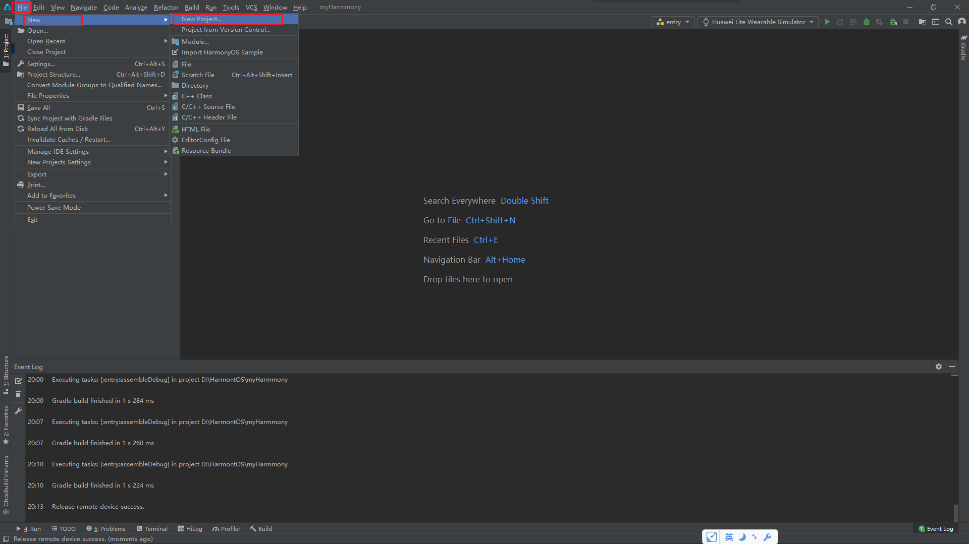This screenshot has width=969, height=544.
Task: Clear Event Log with trash icon
Action: 18,394
